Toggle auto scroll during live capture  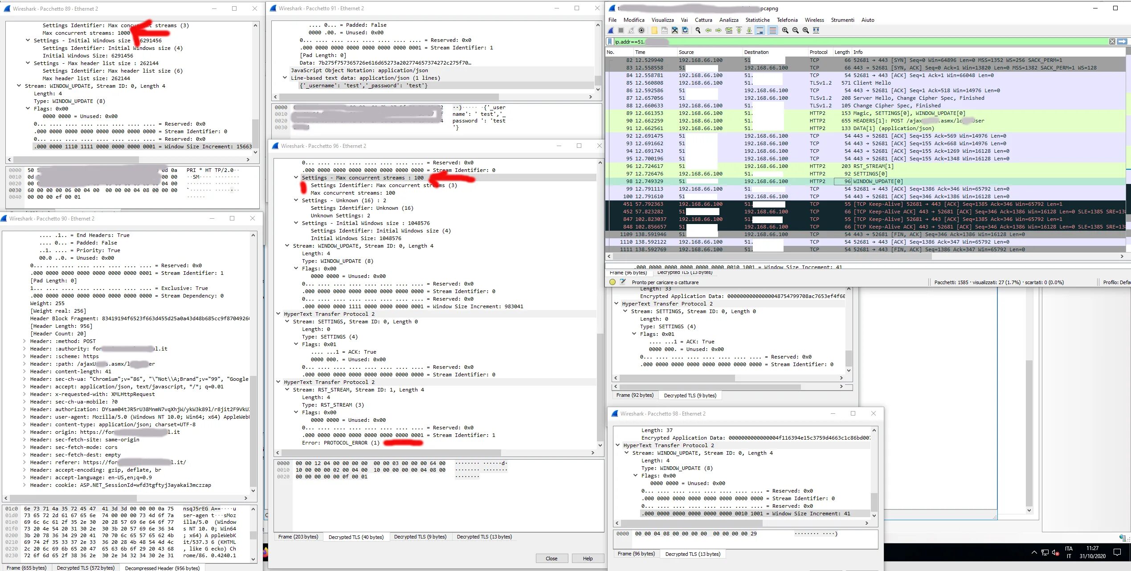[x=760, y=30]
